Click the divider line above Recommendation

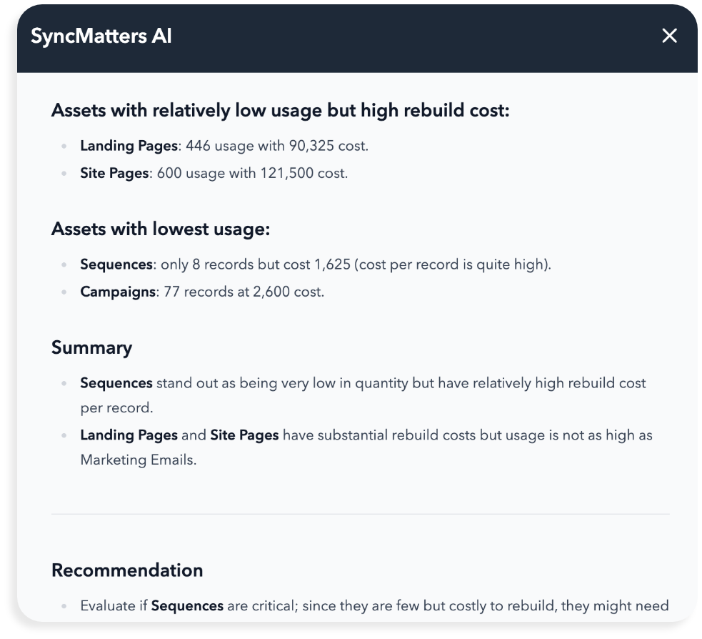coord(360,514)
